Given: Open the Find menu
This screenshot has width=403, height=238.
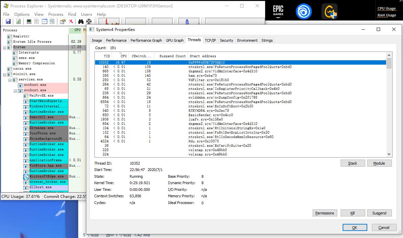Looking at the screenshot, I should point(72,14).
